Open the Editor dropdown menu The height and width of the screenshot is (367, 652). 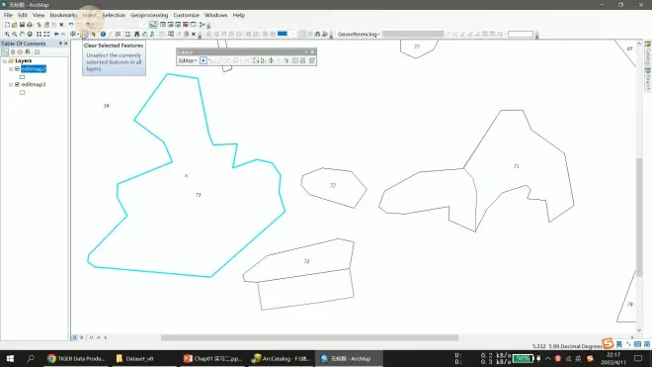(188, 60)
